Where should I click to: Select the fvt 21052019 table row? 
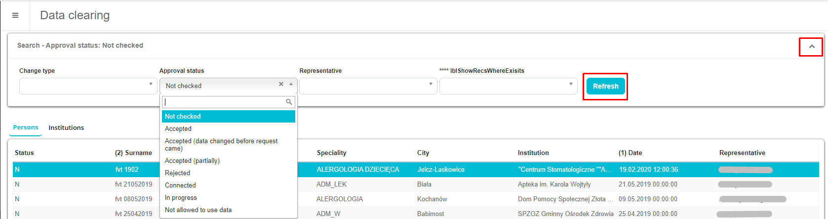[x=133, y=184]
